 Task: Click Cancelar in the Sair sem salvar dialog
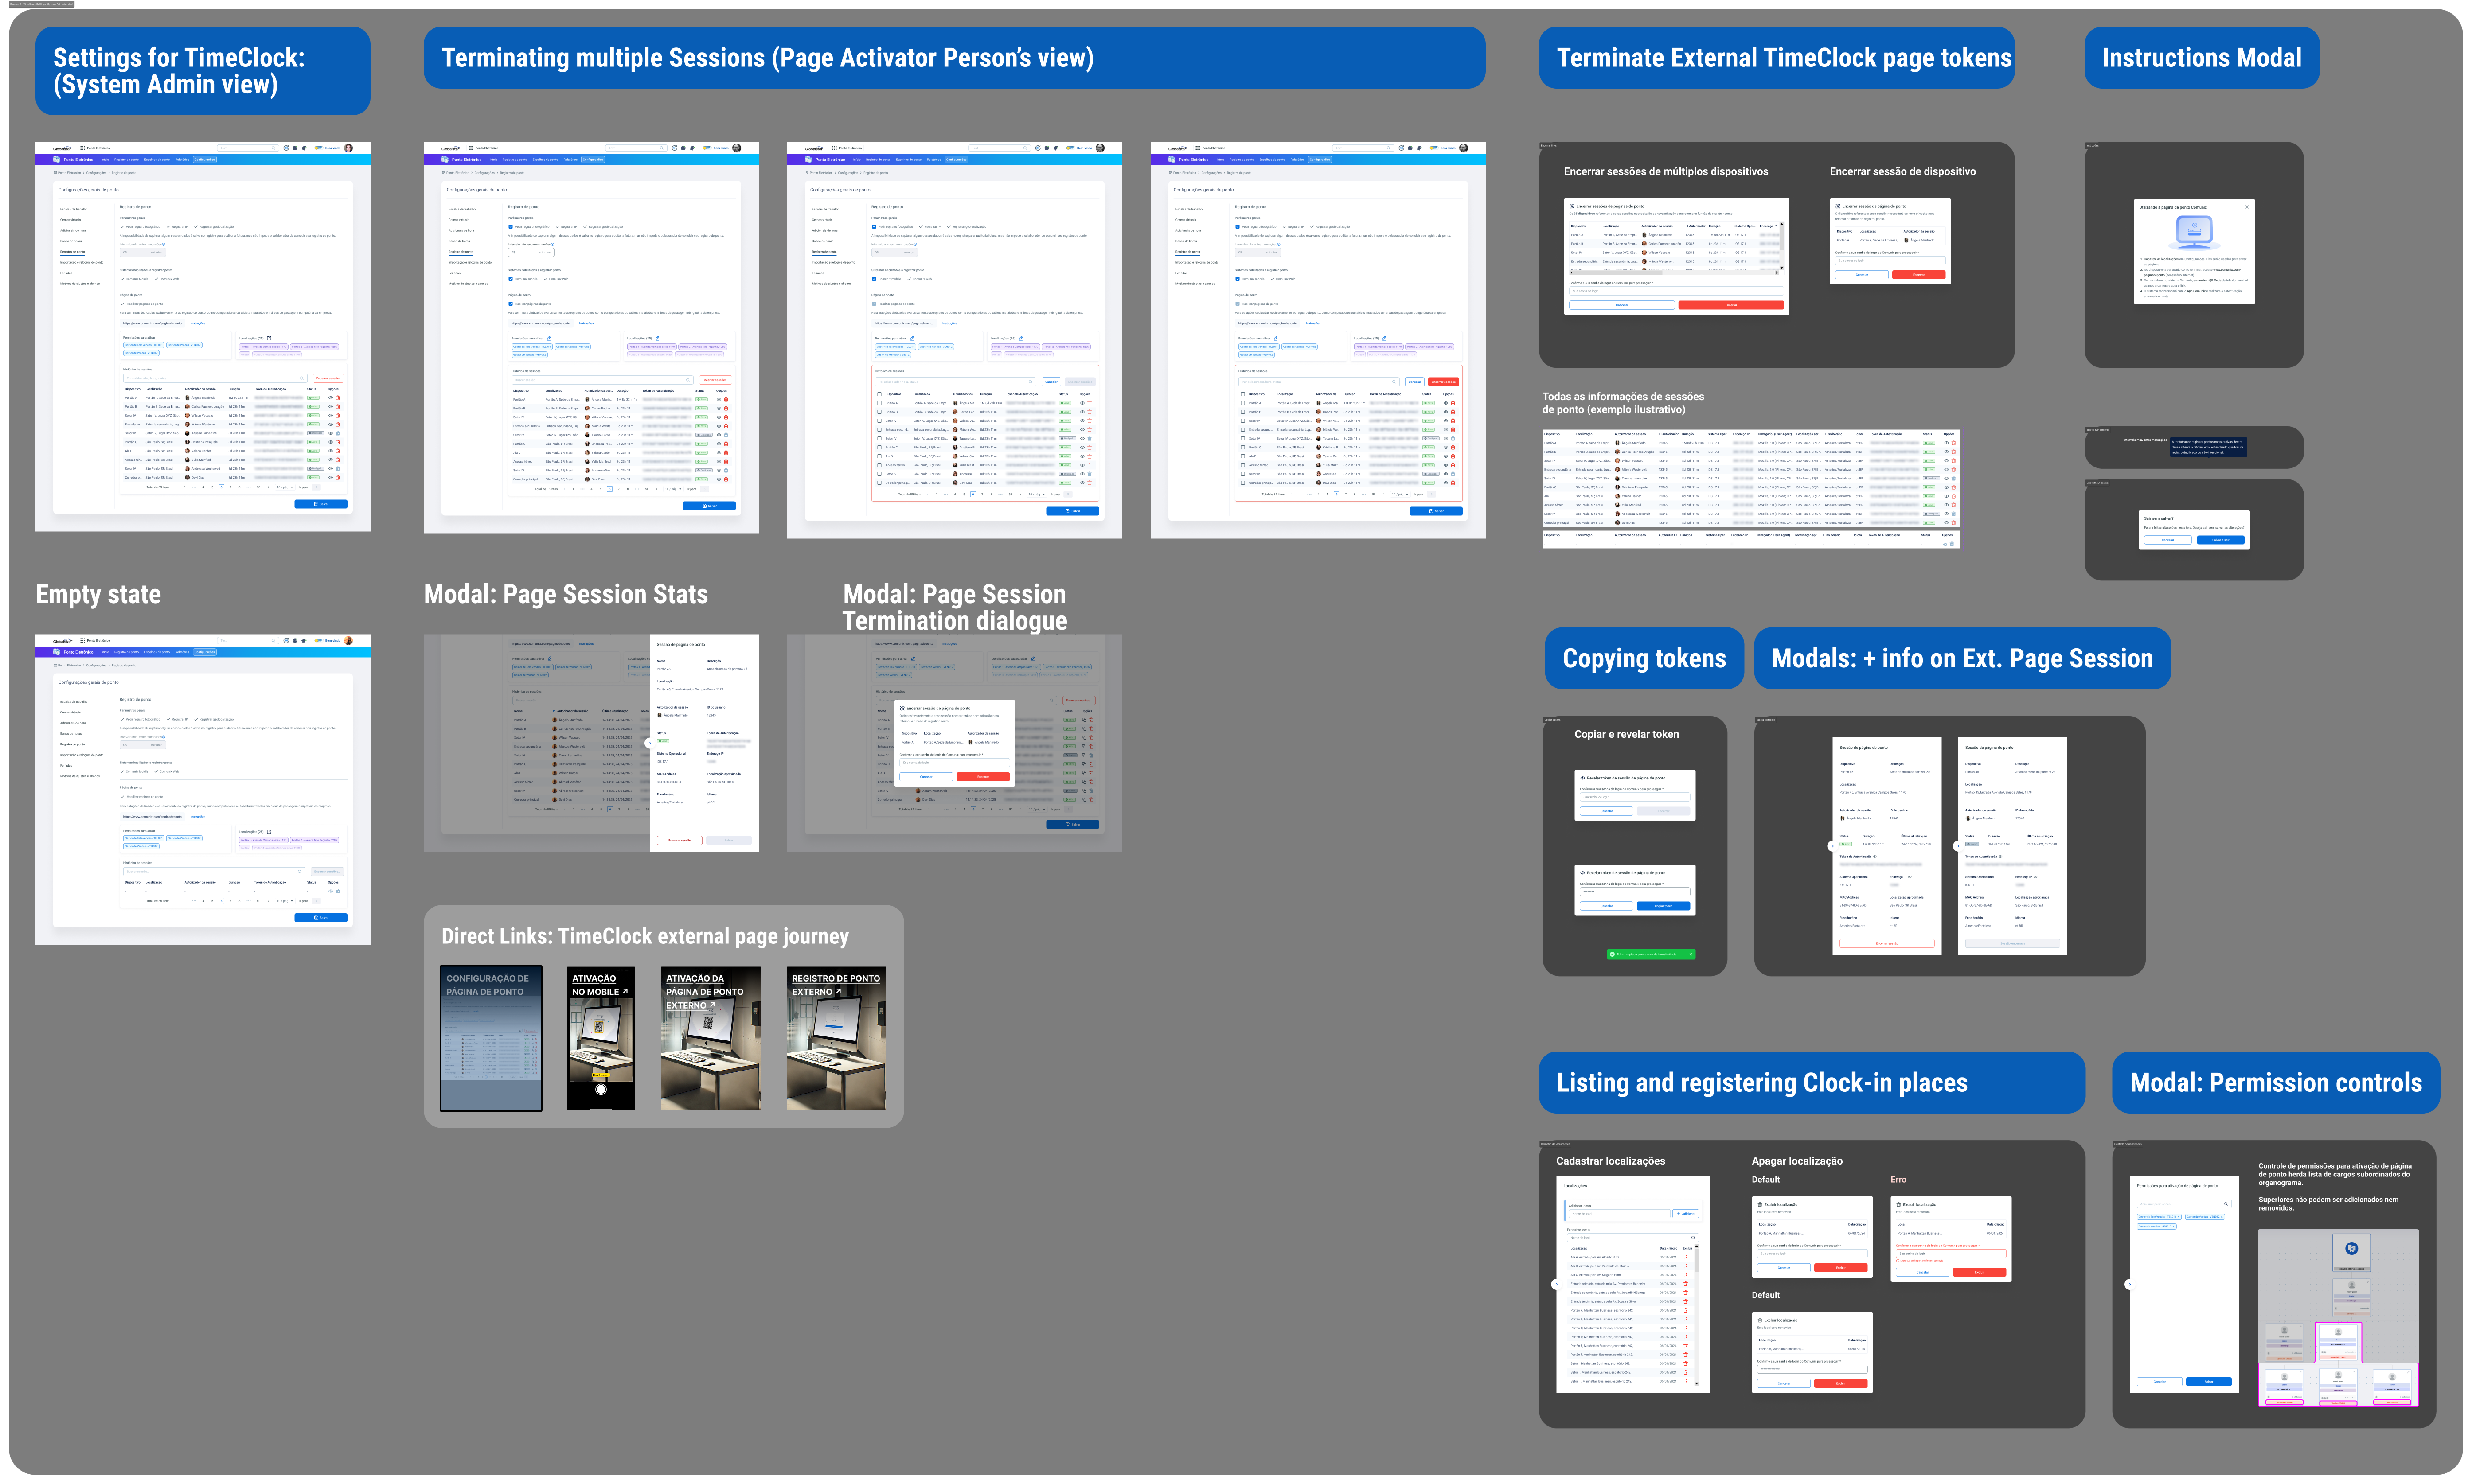pos(2168,540)
